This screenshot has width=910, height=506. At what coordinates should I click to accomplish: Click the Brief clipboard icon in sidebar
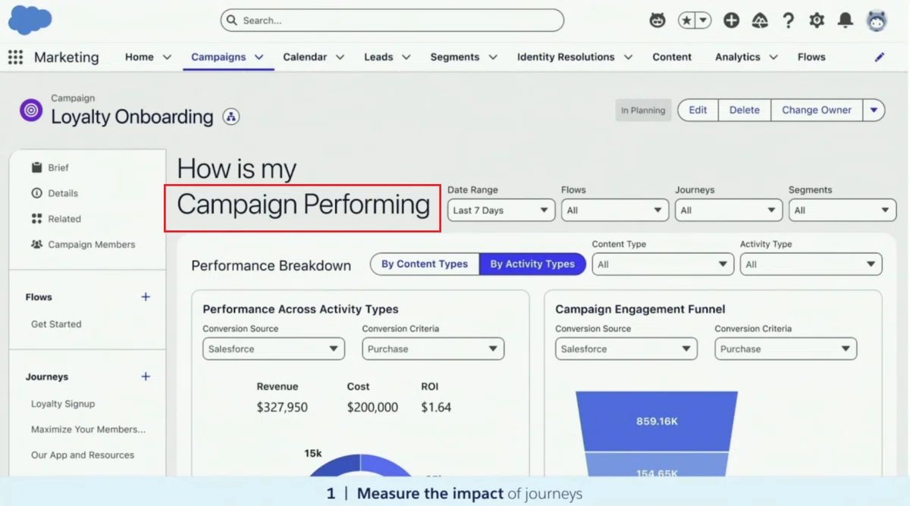click(x=36, y=167)
